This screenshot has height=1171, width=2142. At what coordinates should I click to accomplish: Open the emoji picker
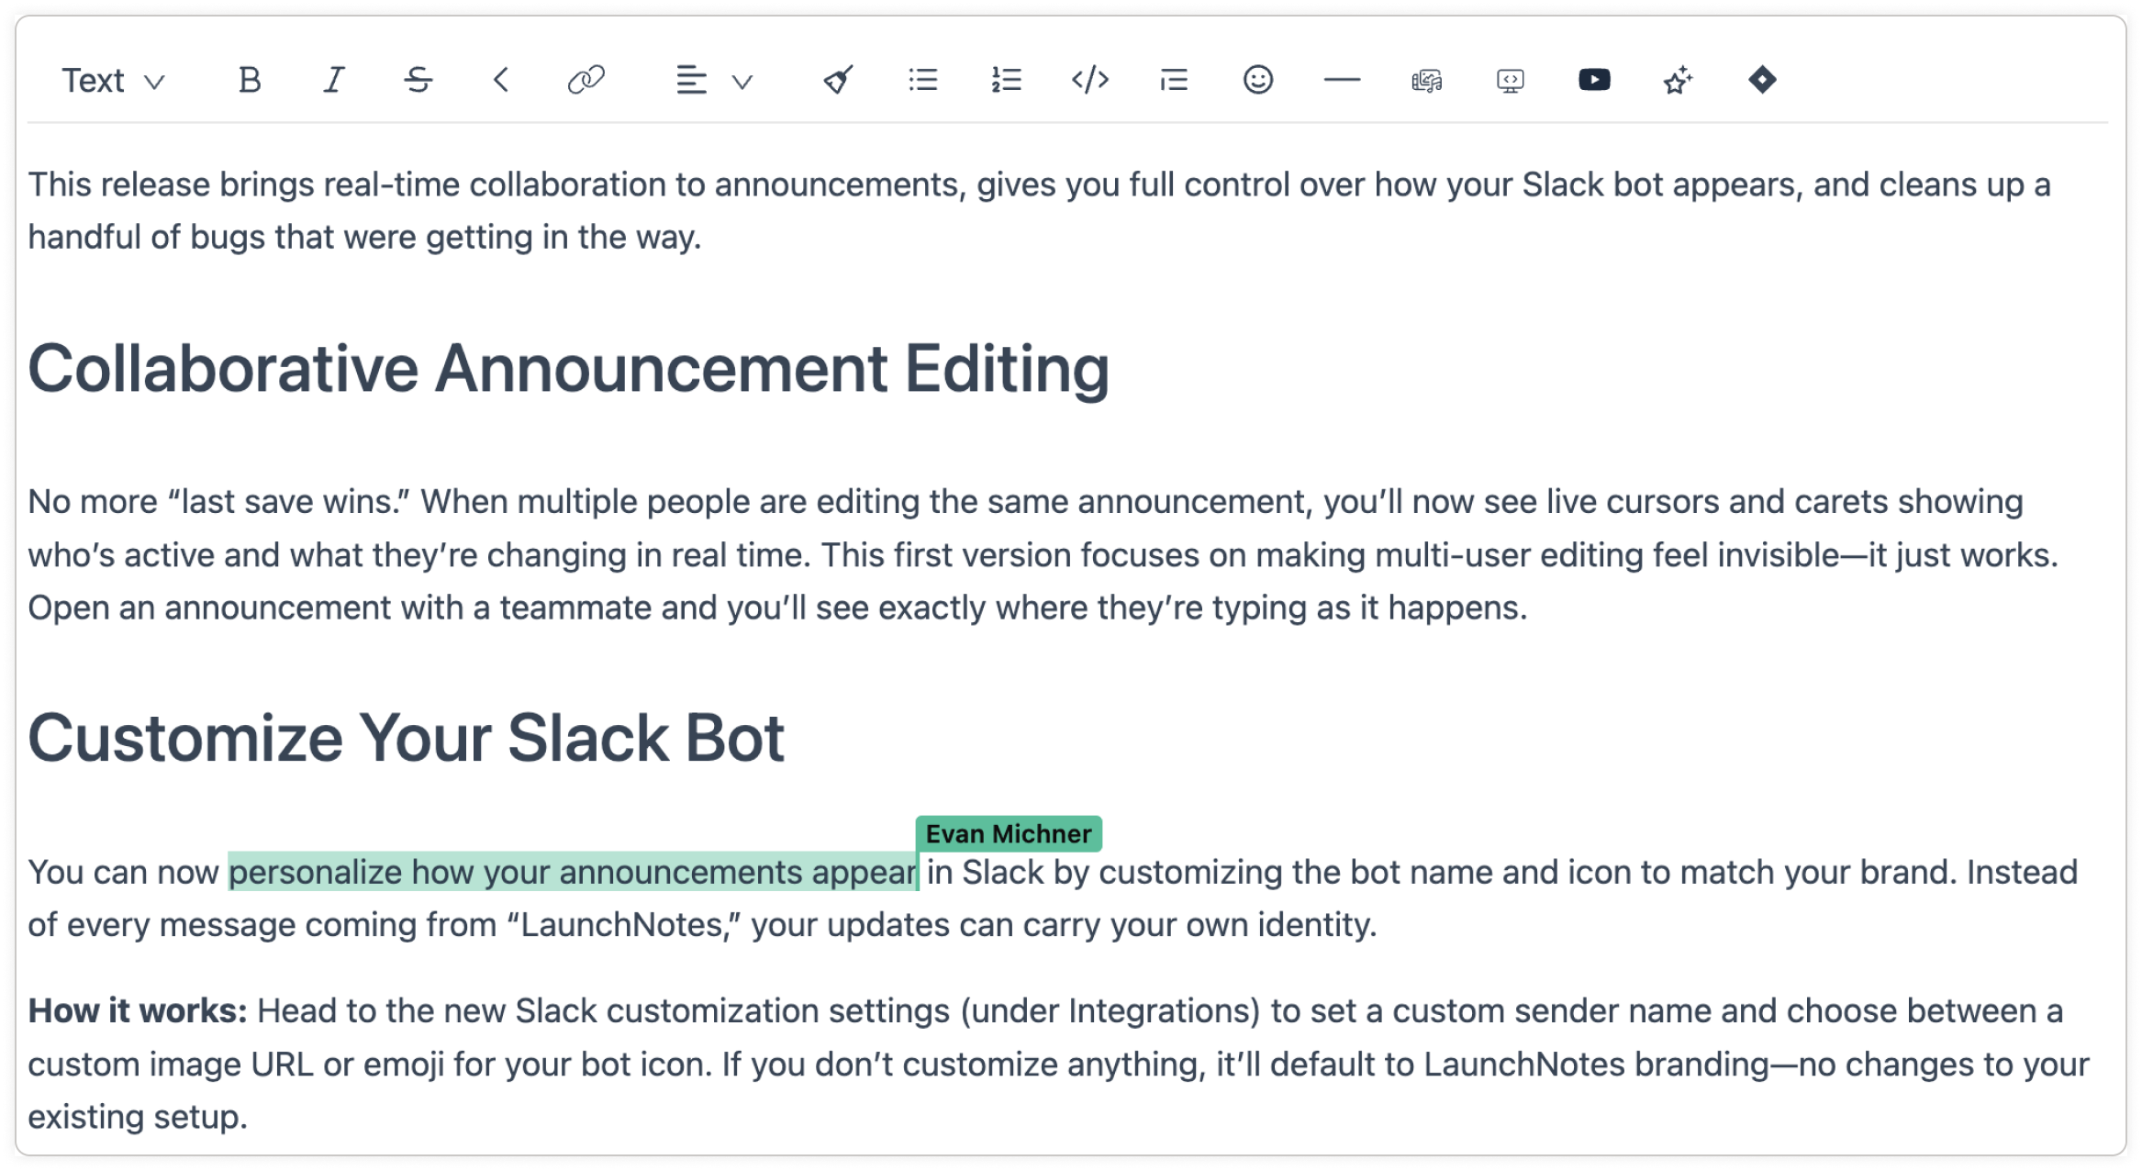1258,81
